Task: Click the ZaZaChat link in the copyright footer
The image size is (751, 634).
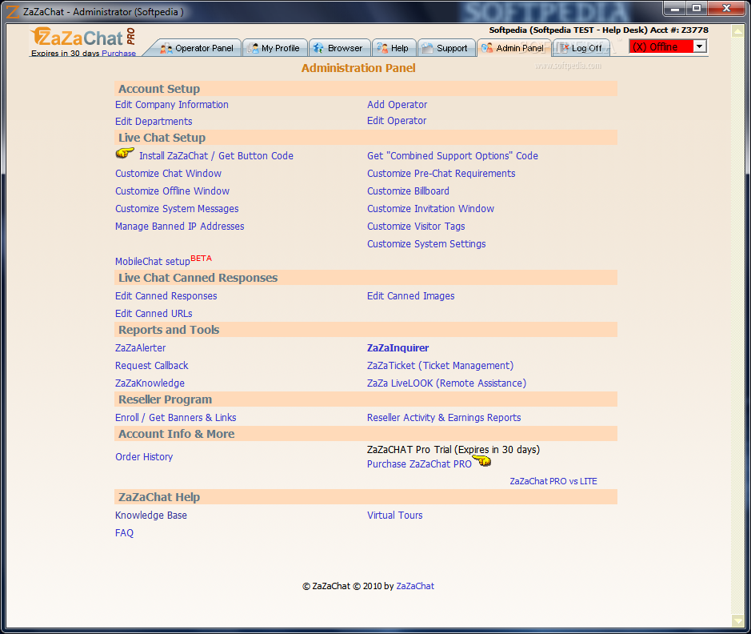Action: coord(415,586)
